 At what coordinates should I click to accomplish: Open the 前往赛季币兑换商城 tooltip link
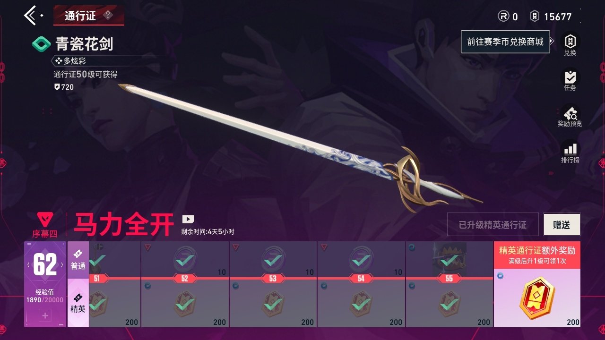pyautogui.click(x=505, y=42)
